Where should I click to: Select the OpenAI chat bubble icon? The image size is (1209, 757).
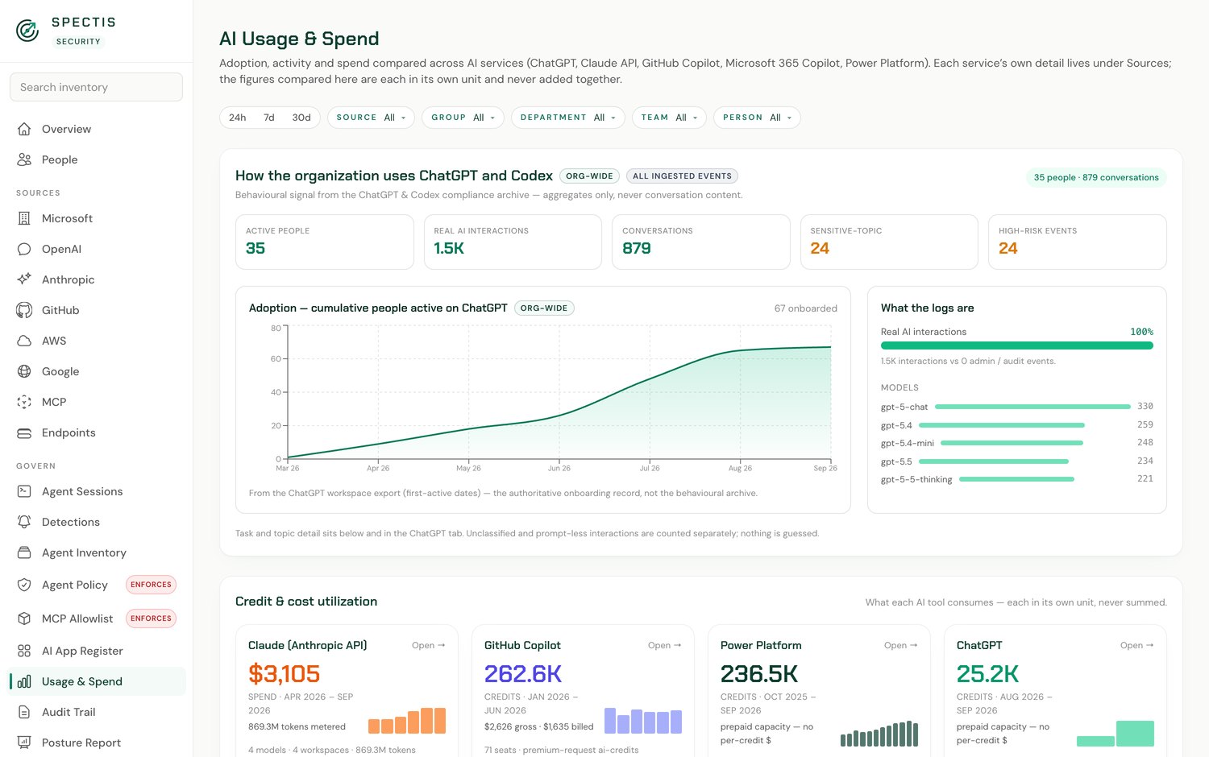24,249
